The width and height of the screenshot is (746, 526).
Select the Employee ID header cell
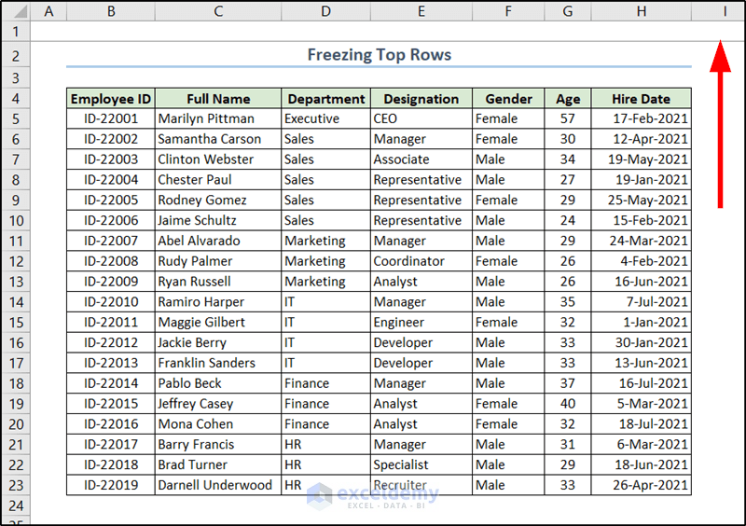coord(111,99)
